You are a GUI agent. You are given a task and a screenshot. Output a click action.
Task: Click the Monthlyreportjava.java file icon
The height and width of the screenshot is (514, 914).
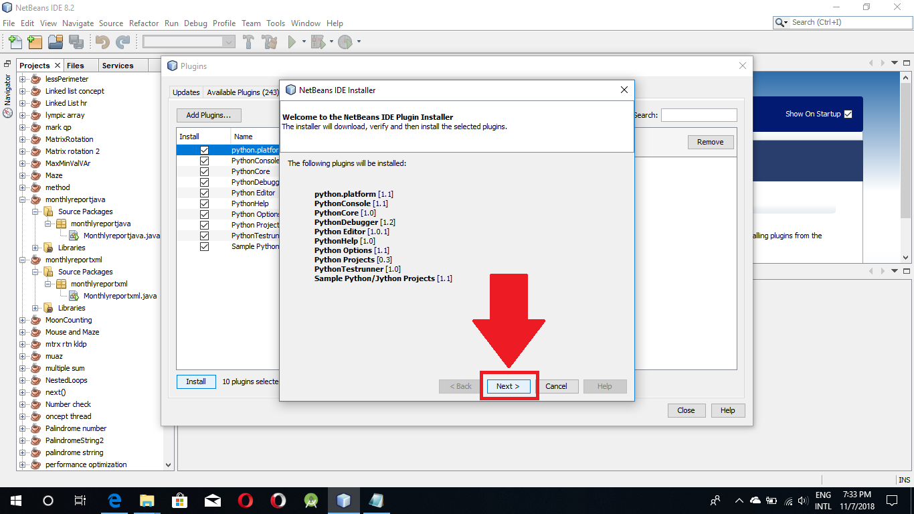coord(74,236)
